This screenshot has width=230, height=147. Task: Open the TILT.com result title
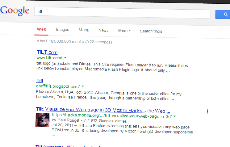point(47,52)
